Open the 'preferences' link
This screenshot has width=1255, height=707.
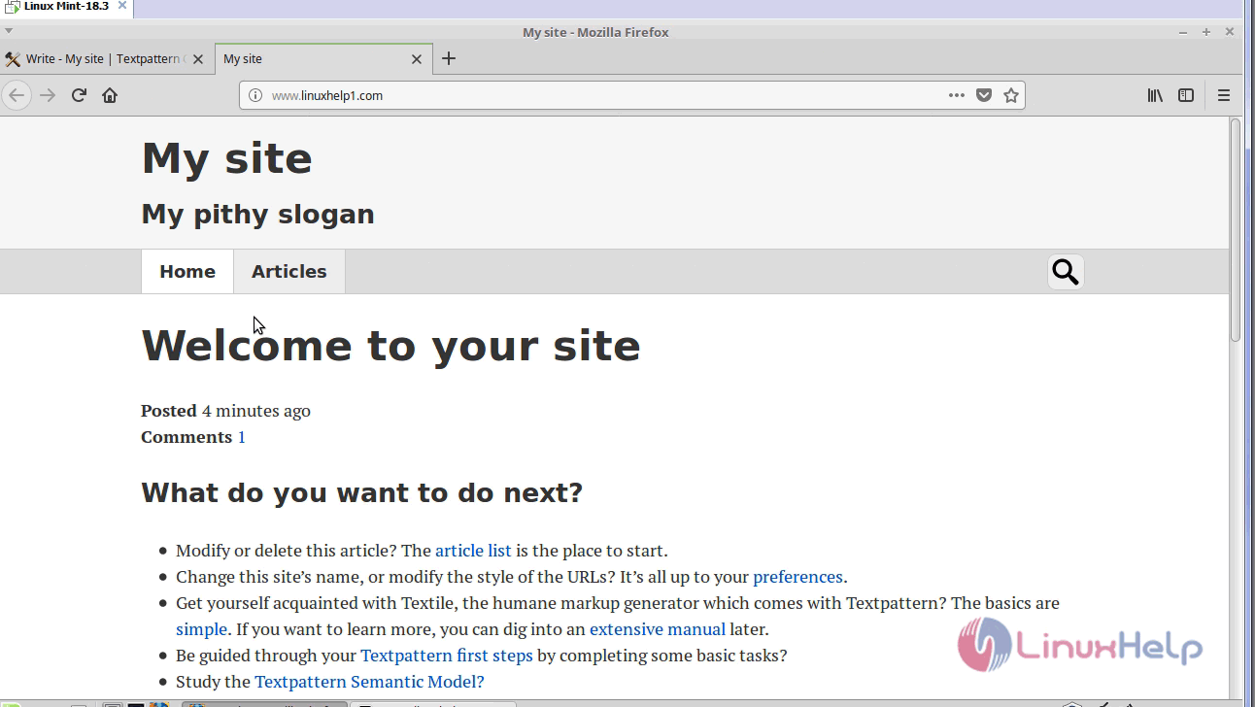coord(797,577)
